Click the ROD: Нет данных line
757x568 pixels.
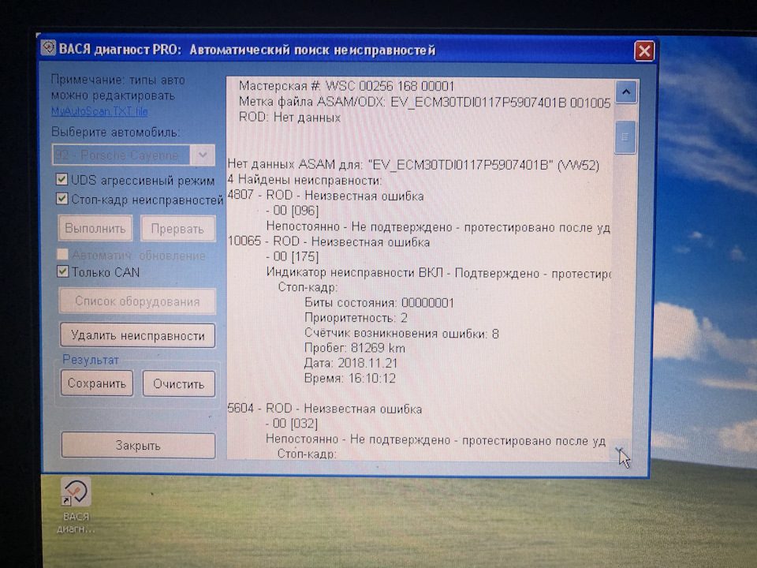pos(289,118)
